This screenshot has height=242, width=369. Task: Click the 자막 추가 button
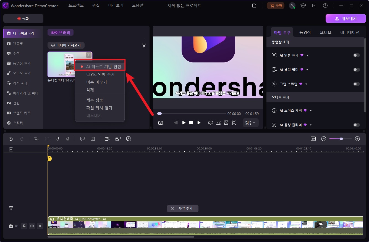[x=183, y=208]
